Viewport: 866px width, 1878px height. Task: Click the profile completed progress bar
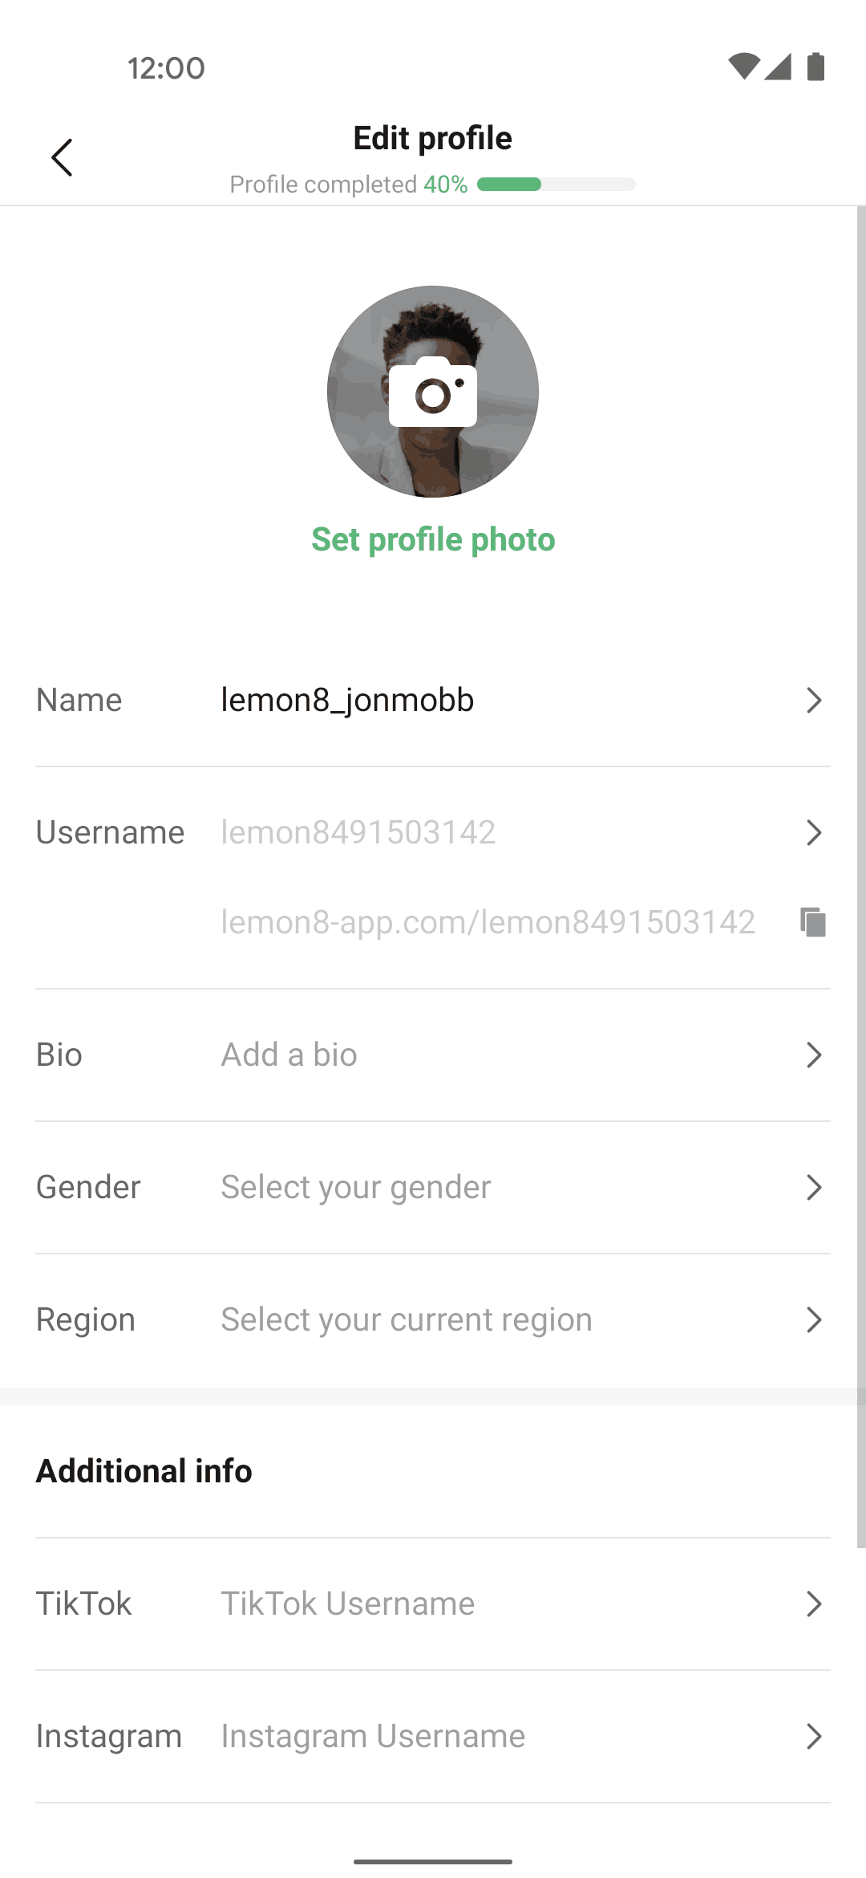[x=556, y=185]
